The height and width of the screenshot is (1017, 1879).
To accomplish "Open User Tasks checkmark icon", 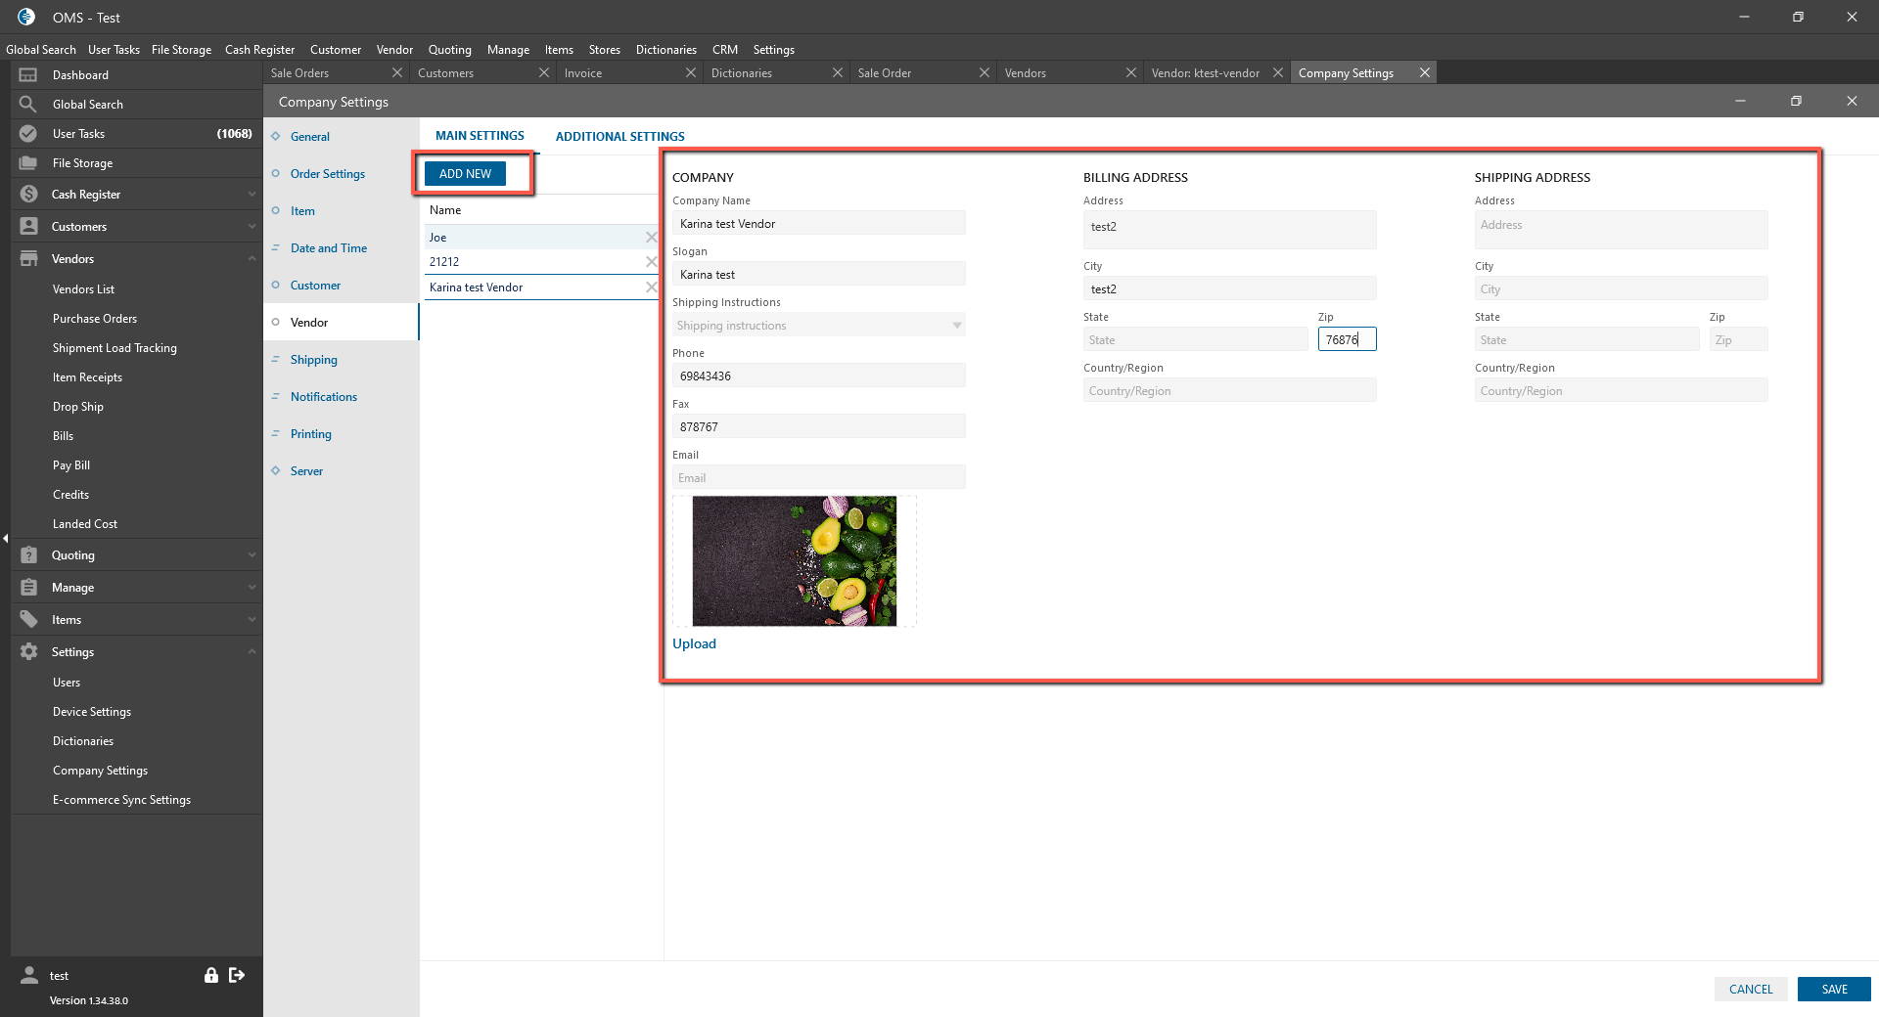I will coord(28,134).
